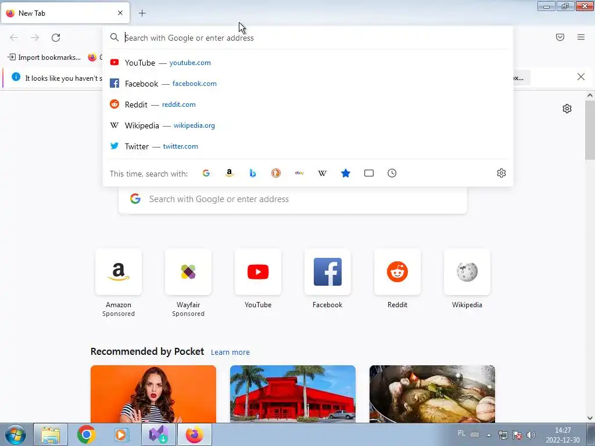Switch to Visual Studio Installer taskbar icon
The width and height of the screenshot is (595, 446).
click(159, 434)
